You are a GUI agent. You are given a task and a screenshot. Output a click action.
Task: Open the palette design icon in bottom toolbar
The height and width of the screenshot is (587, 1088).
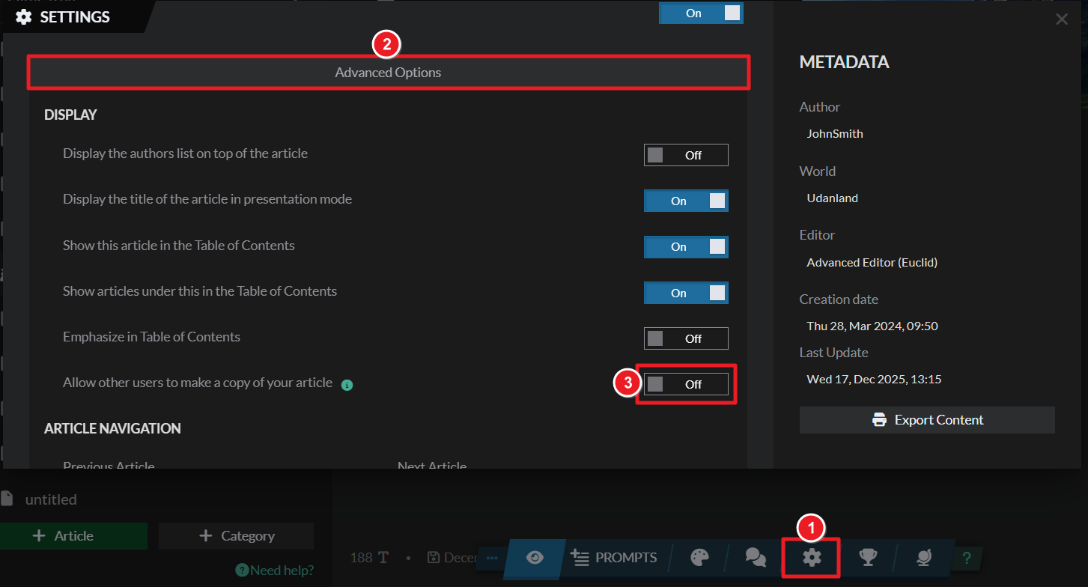699,558
